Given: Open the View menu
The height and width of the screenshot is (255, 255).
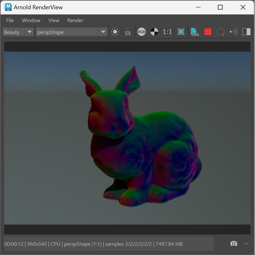Looking at the screenshot, I should pos(54,21).
